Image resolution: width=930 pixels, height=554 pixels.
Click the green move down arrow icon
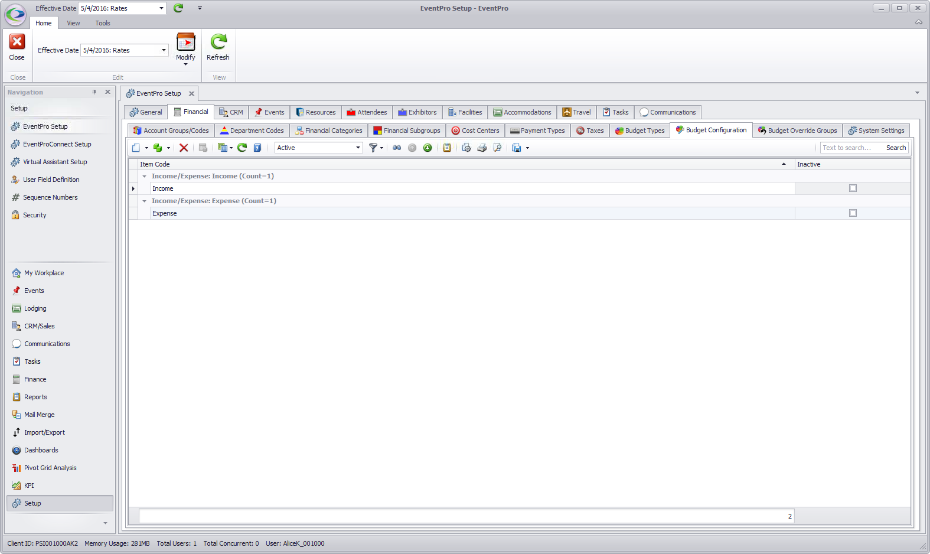[428, 148]
